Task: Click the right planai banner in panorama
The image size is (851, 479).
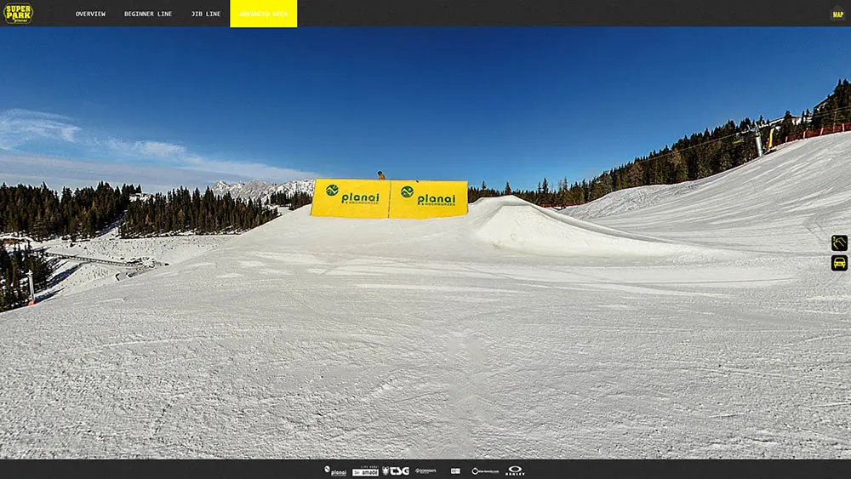Action: (428, 200)
